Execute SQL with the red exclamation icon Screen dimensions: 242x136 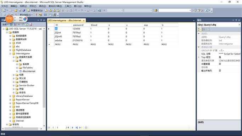(x=36, y=15)
